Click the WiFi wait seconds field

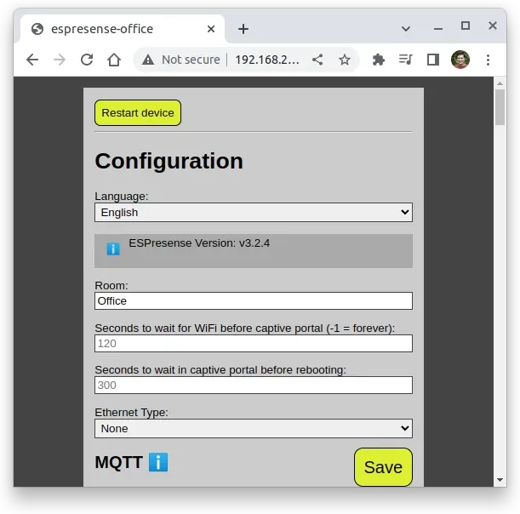(x=254, y=343)
